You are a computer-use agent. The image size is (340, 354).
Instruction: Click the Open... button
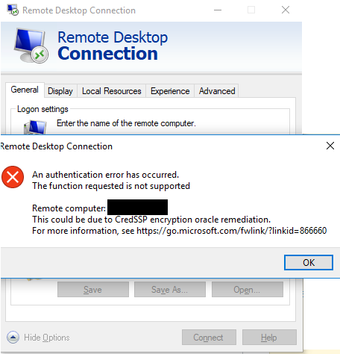tap(248, 290)
